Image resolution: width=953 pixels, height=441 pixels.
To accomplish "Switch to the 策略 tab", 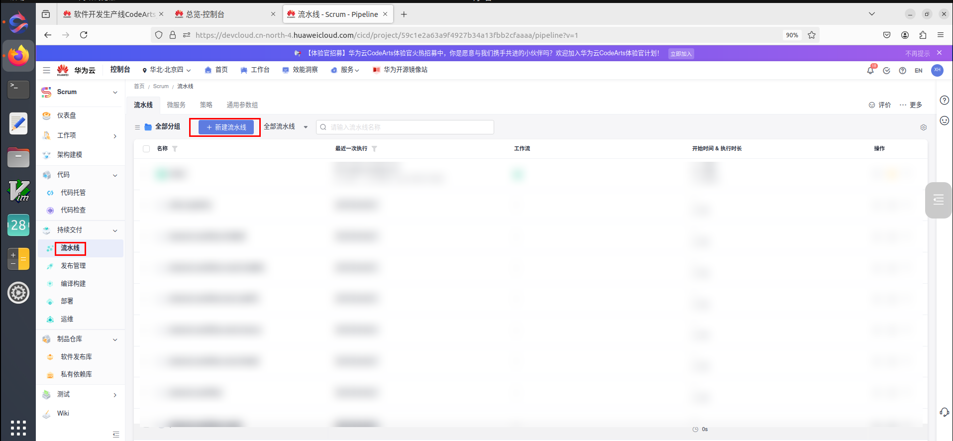I will tap(206, 105).
